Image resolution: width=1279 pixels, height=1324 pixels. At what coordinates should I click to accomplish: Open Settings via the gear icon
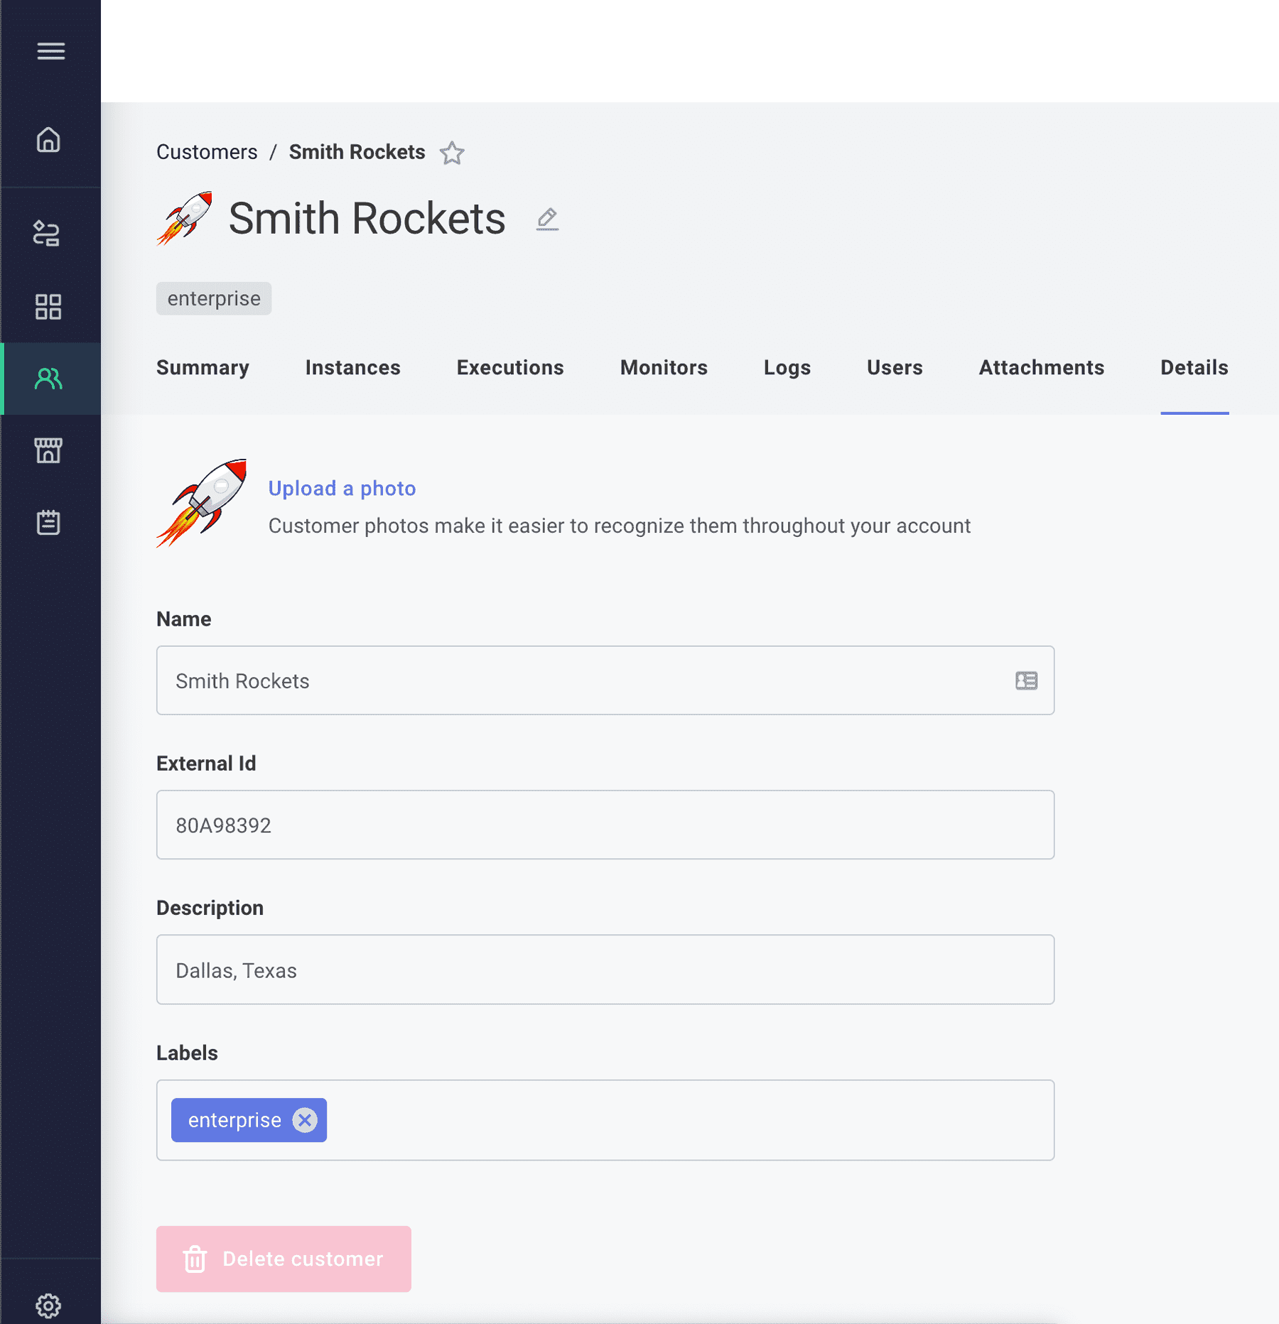48,1306
